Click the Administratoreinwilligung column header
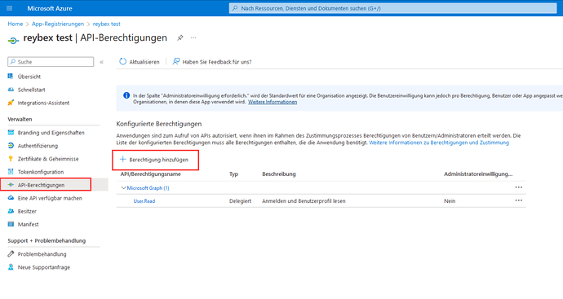The width and height of the screenshot is (563, 299). pos(478,174)
